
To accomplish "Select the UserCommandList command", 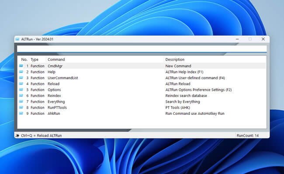I will (x=62, y=78).
